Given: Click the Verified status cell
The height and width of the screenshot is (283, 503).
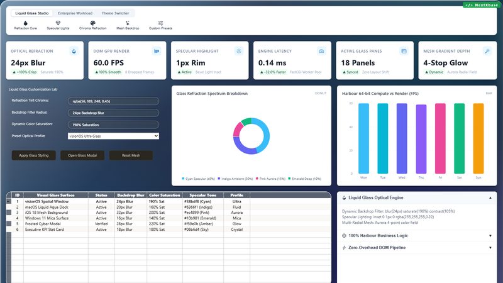Looking at the screenshot, I should [x=101, y=224].
